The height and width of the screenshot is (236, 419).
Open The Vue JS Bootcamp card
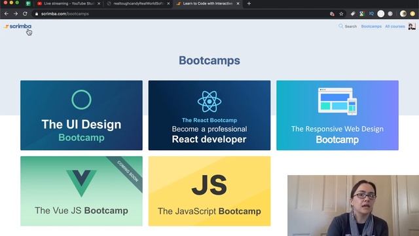(x=81, y=191)
